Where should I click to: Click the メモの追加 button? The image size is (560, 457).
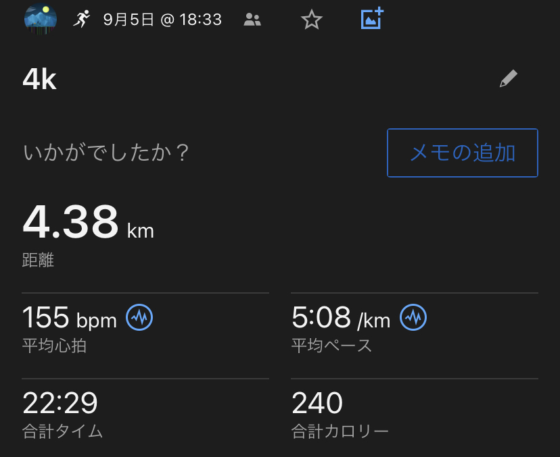(x=463, y=153)
